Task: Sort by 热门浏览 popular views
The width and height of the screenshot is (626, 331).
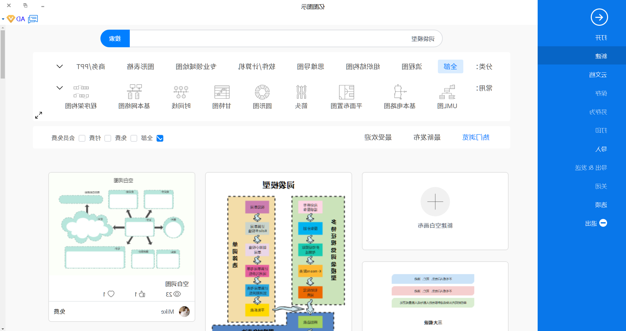Action: tap(476, 137)
